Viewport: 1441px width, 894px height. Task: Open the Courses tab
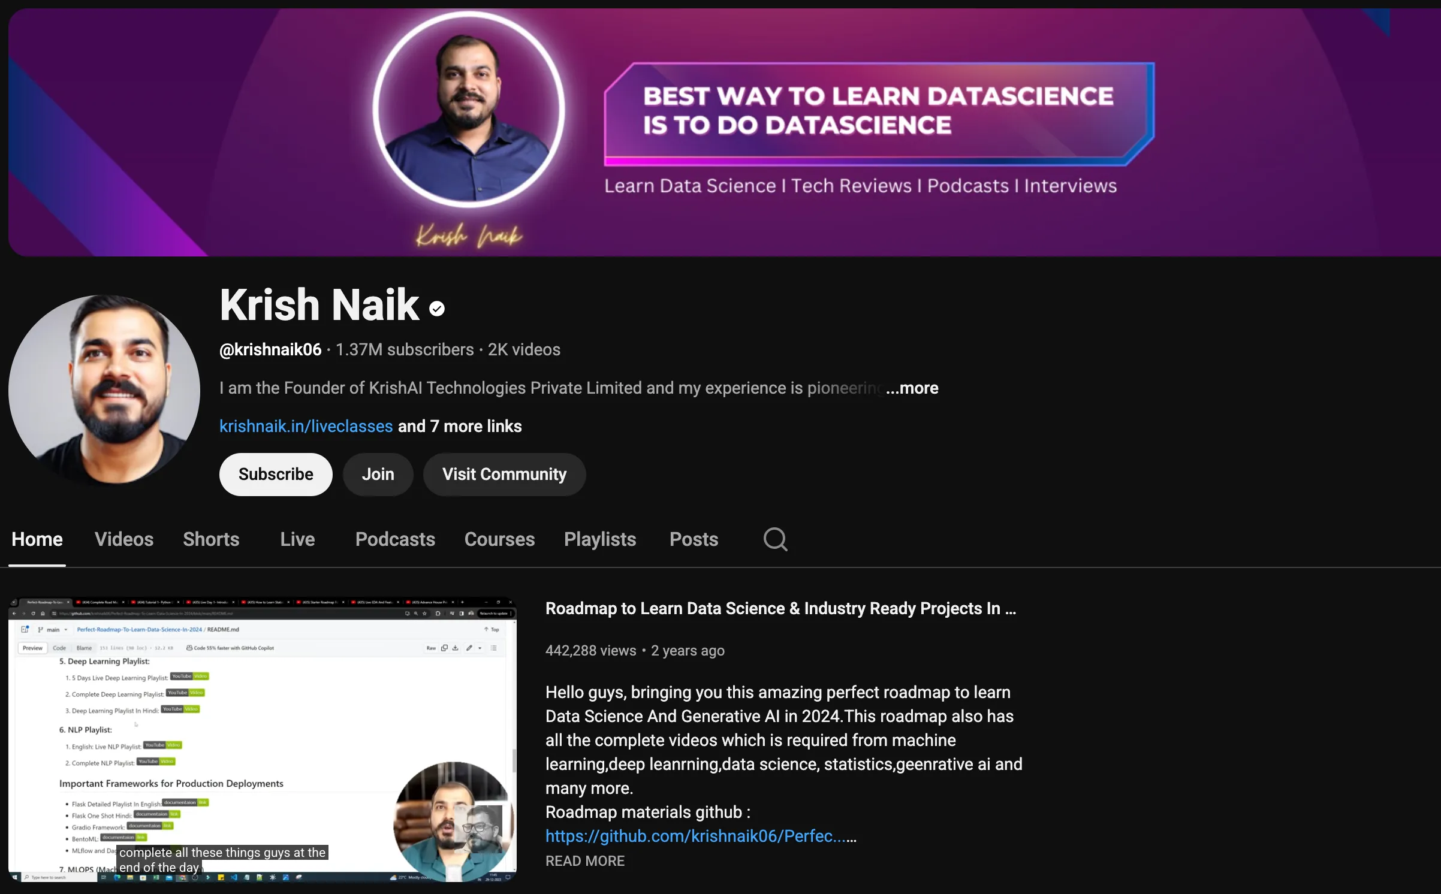click(499, 539)
